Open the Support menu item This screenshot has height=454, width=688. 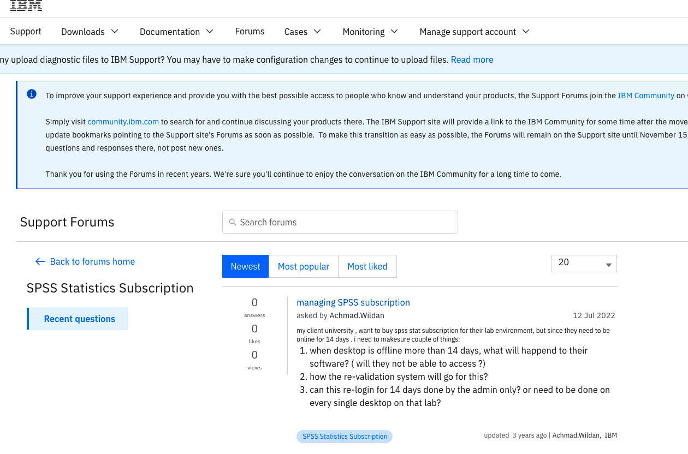point(26,31)
